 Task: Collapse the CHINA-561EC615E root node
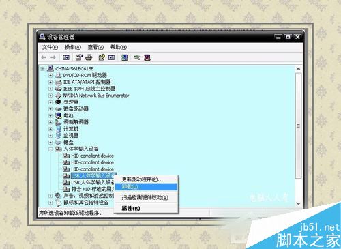click(42, 68)
